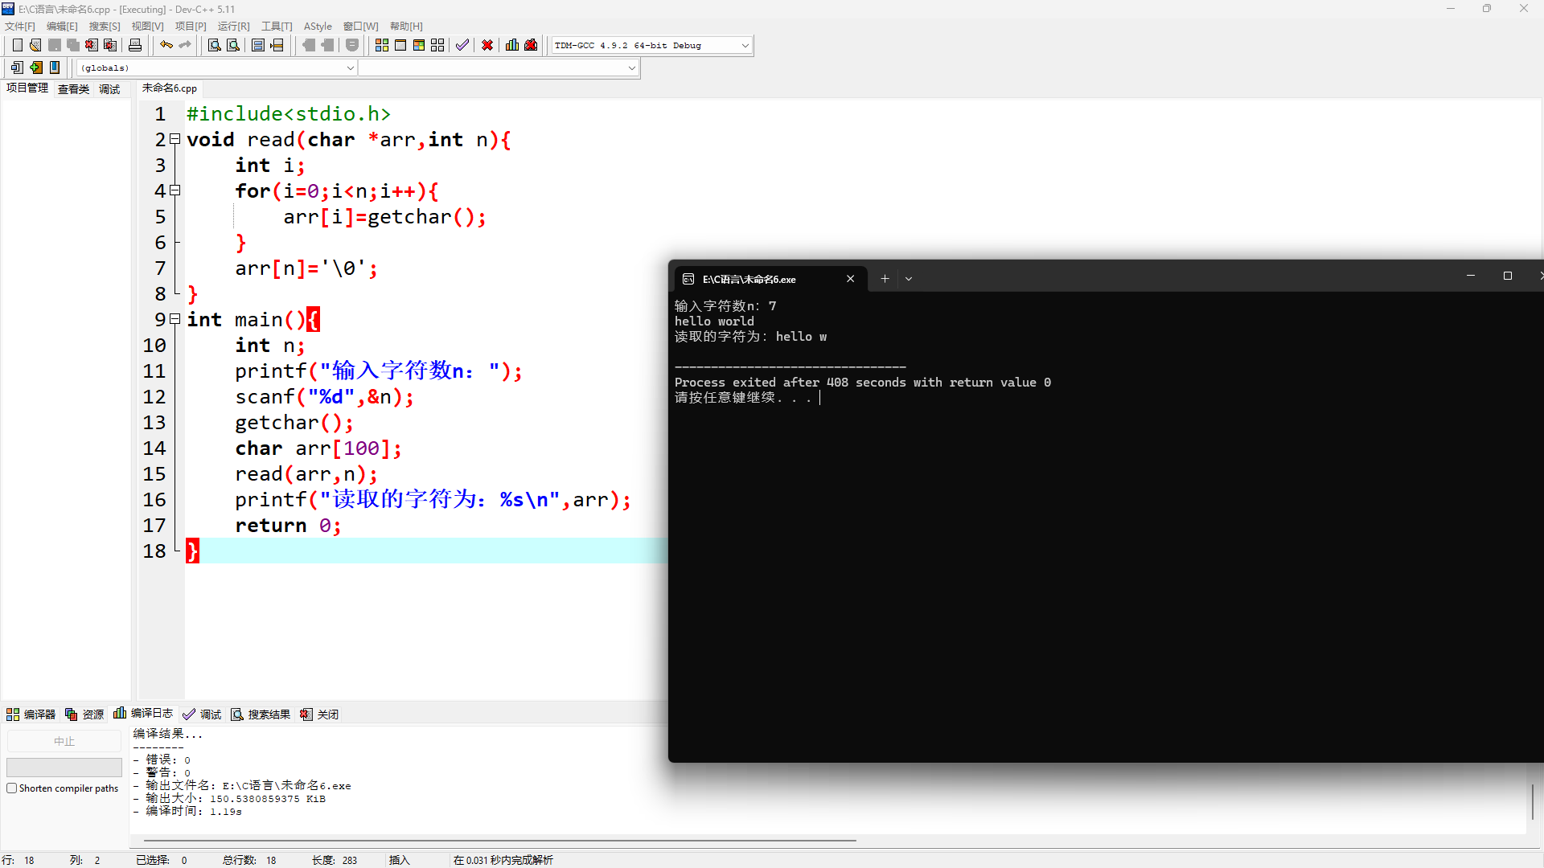Collapse the read function fold marker at line 2
The image size is (1544, 868).
175,139
